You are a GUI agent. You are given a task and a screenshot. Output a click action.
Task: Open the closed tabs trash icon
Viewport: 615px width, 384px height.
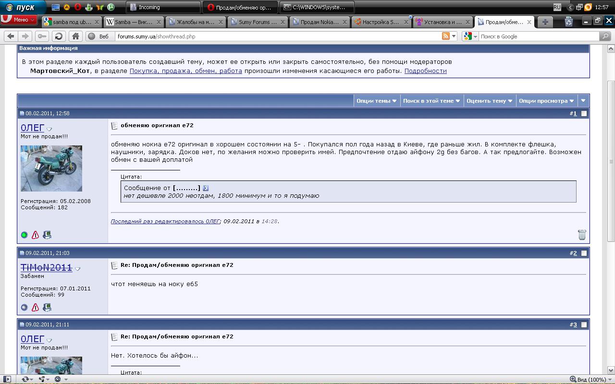[568, 22]
